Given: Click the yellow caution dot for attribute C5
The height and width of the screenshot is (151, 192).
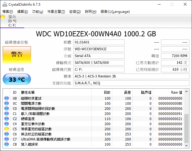Looking at the screenshot, I should click(x=7, y=129).
